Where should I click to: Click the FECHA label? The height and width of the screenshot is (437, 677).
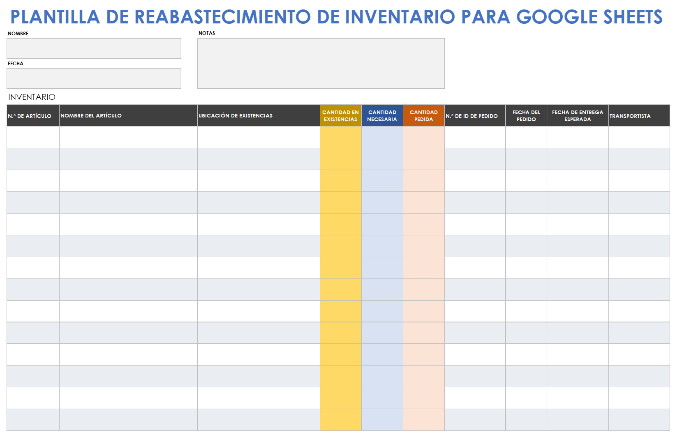coord(16,64)
